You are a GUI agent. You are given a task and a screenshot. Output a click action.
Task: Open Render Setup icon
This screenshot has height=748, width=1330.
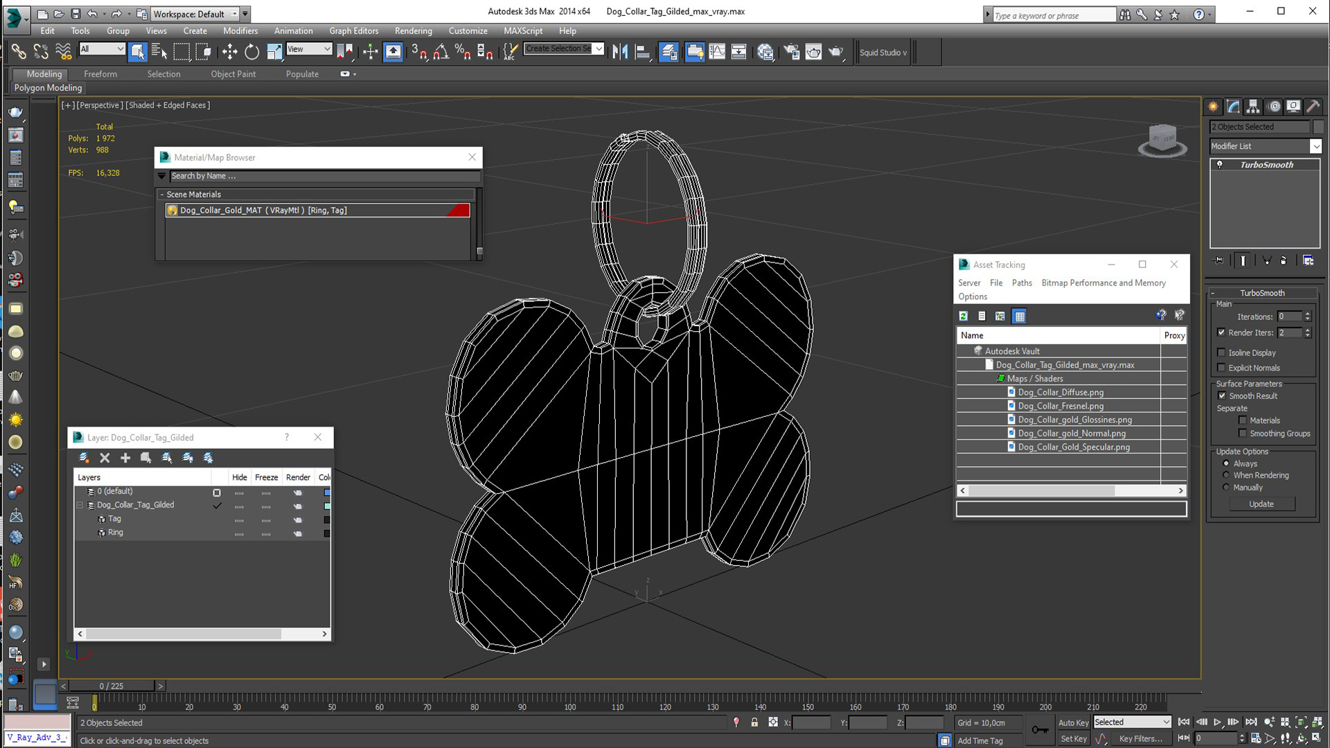[791, 52]
